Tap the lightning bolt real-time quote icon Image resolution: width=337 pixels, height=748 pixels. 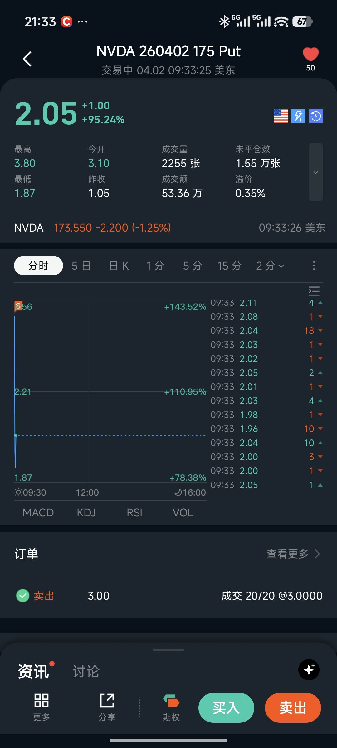coord(298,116)
